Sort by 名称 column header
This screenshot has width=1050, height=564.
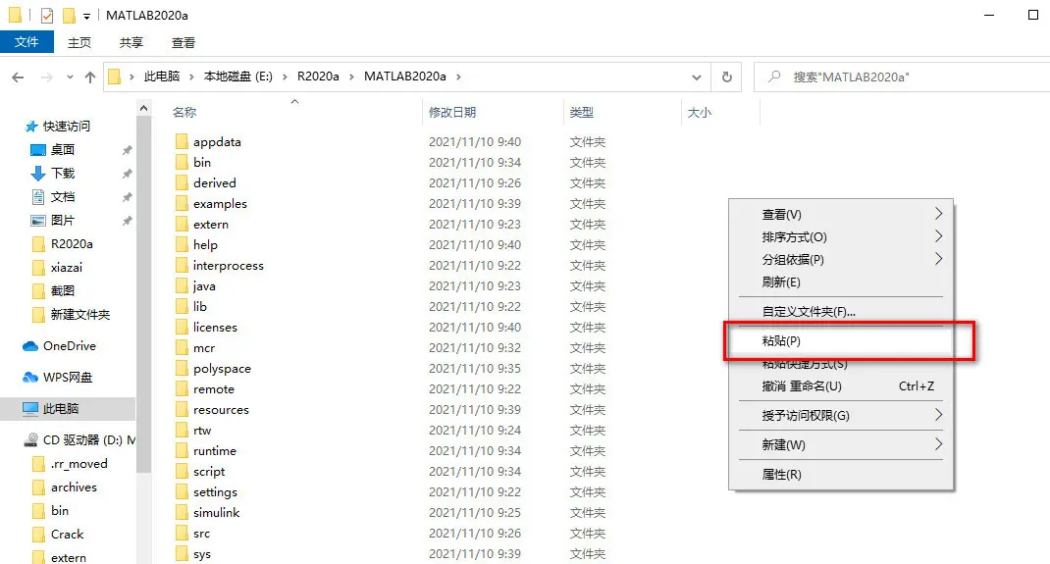184,113
